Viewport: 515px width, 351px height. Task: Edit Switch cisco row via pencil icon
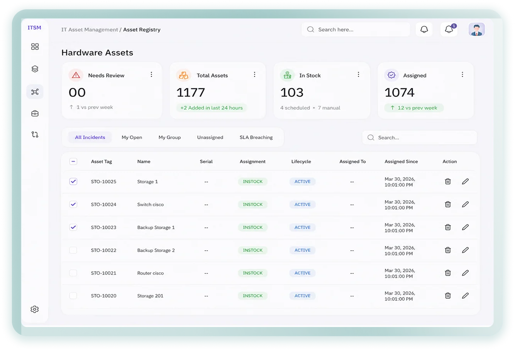pos(465,204)
